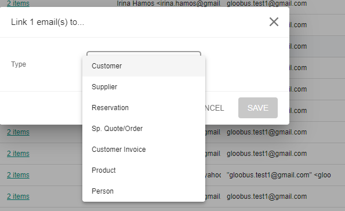
Task: Open the 2 items link beside Irina Hamos
Action: 18,3
